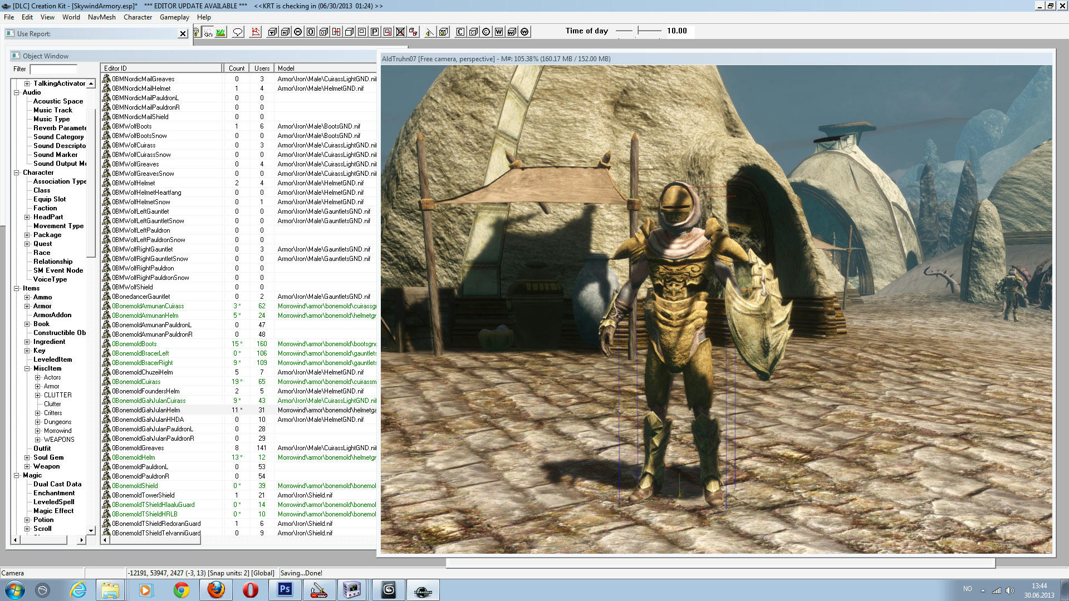Image resolution: width=1069 pixels, height=601 pixels.
Task: Open the World menu
Action: pyautogui.click(x=71, y=17)
